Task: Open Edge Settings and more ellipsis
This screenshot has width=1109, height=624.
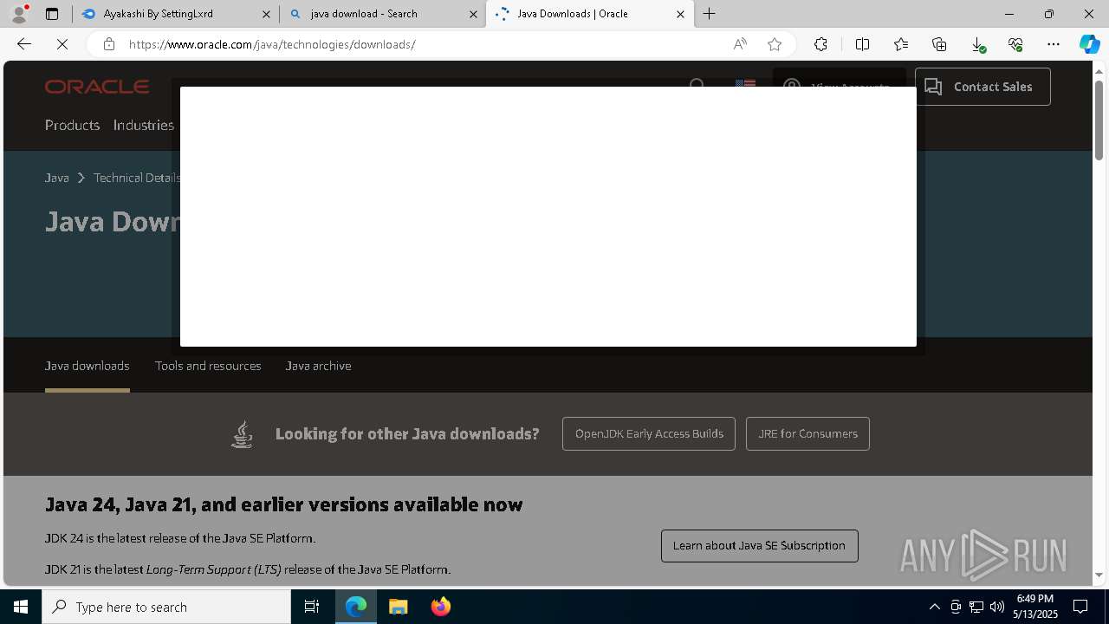Action: 1054,44
